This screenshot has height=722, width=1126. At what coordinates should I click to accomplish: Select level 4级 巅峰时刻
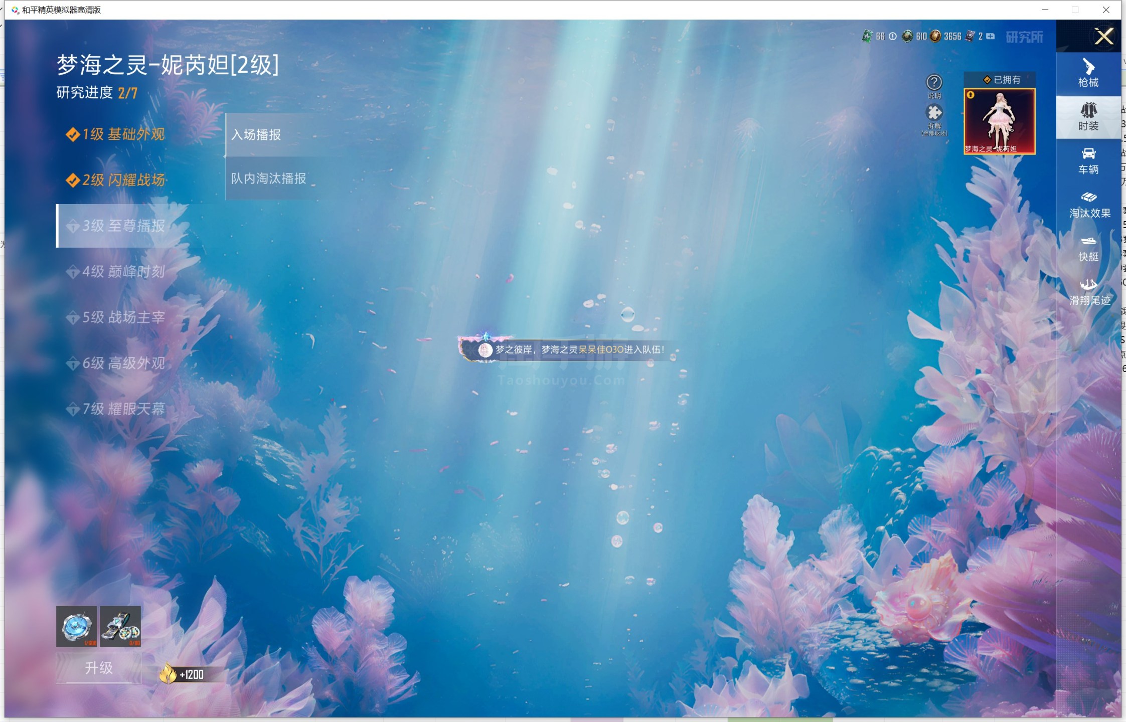click(115, 271)
